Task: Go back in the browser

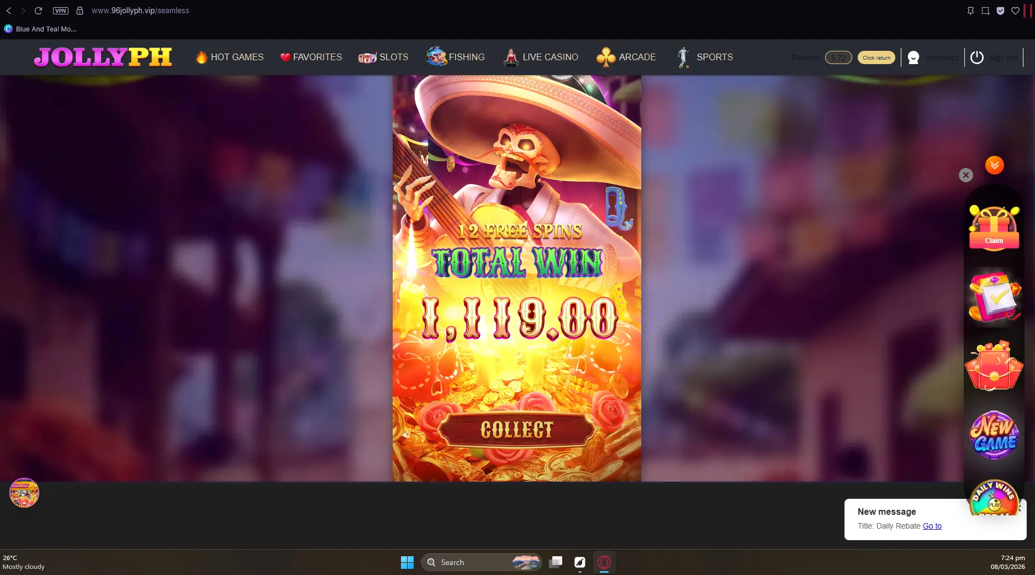Action: 9,10
